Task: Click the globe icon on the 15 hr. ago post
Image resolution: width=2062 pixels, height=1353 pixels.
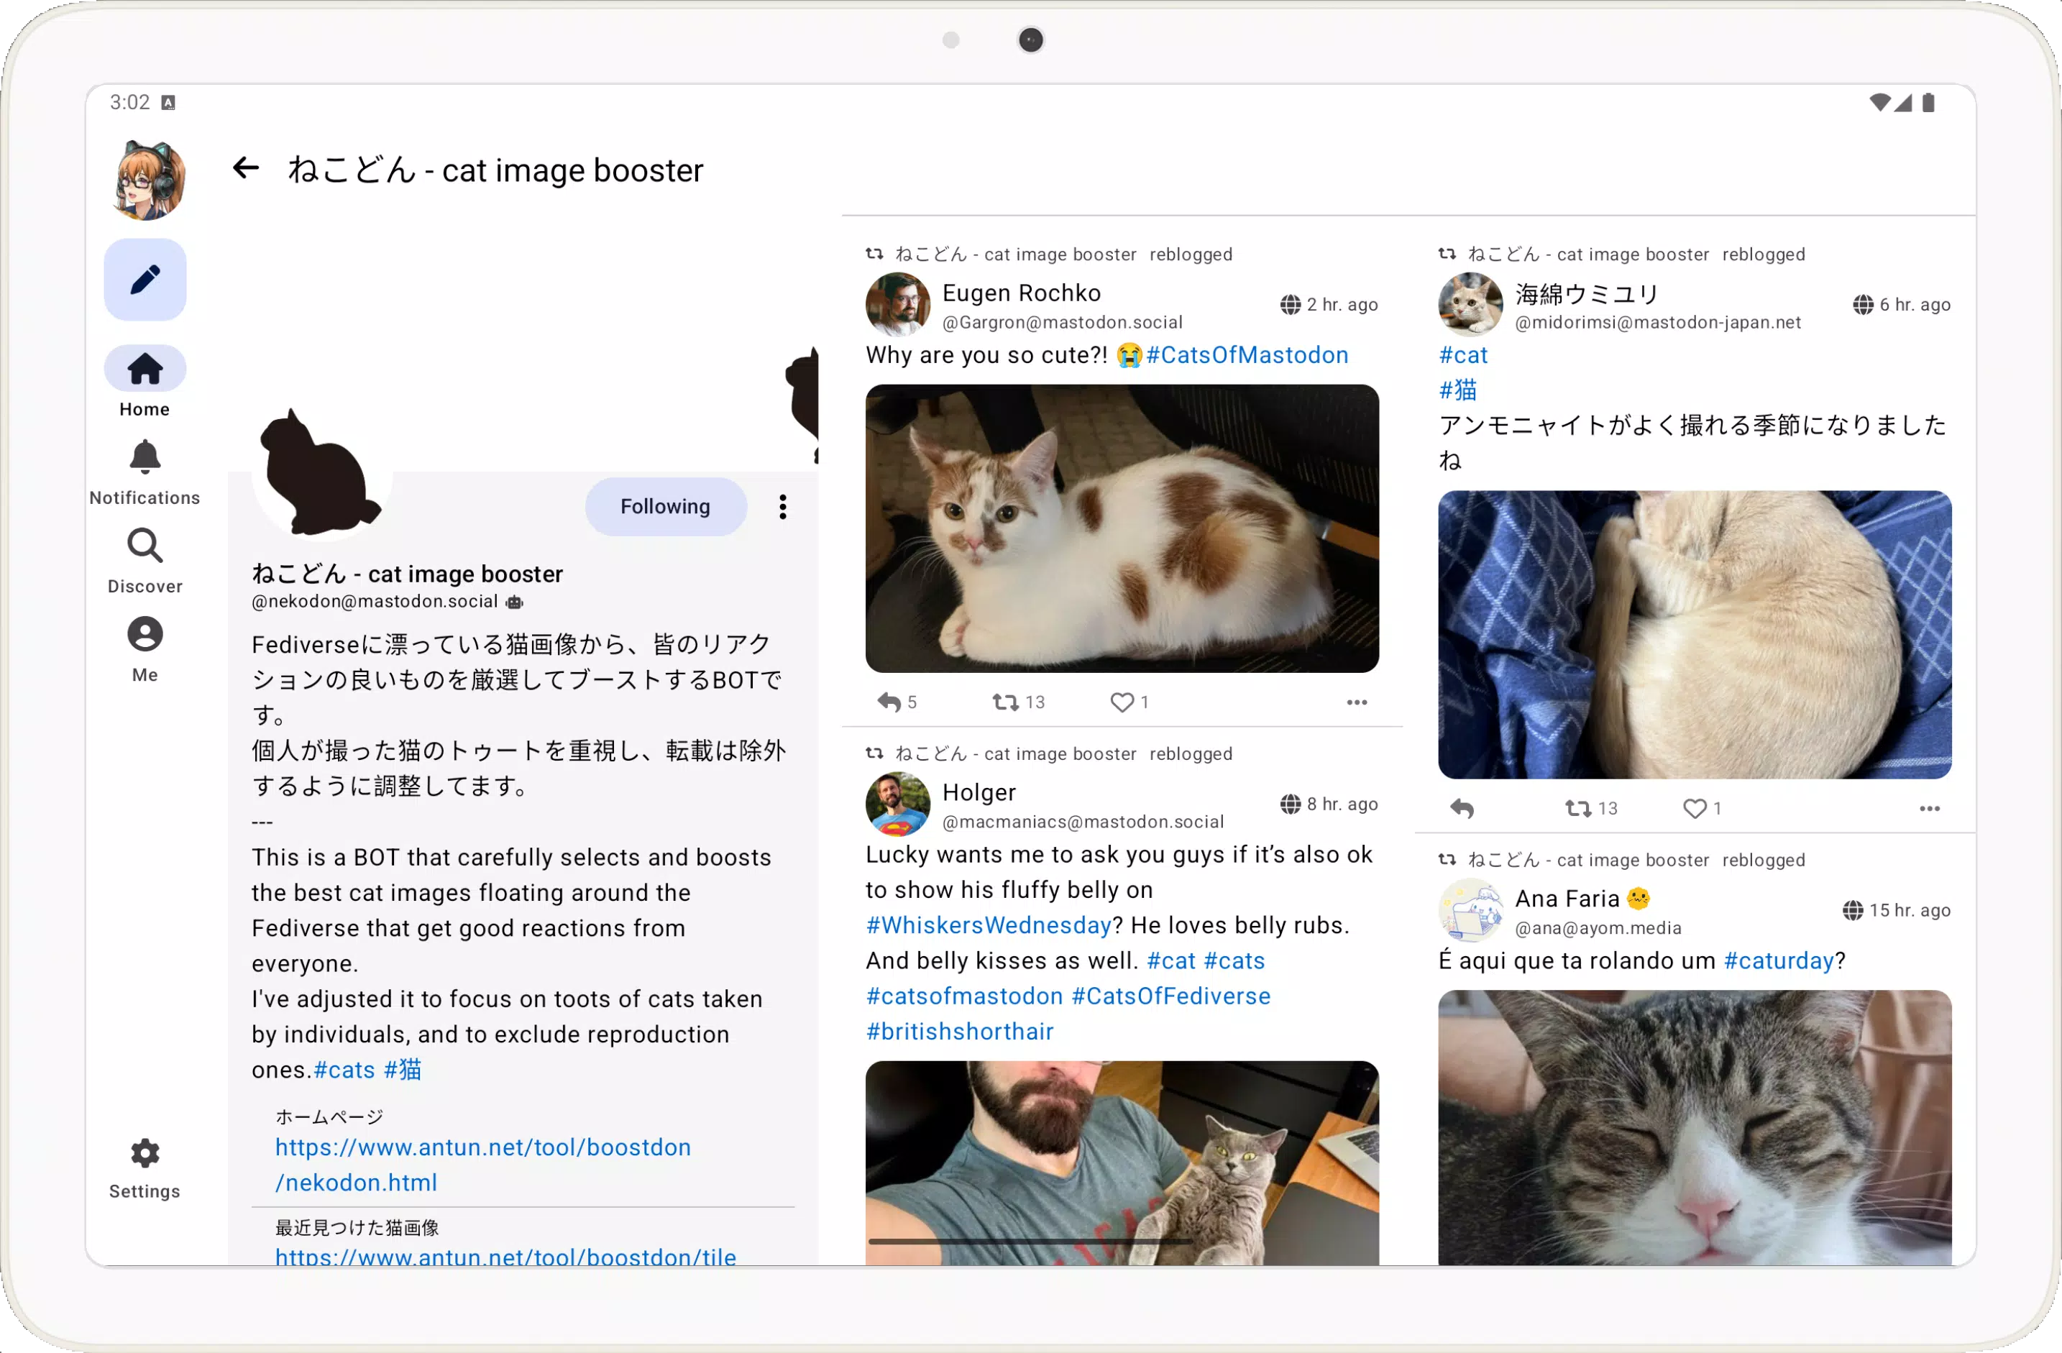Action: (x=1852, y=910)
